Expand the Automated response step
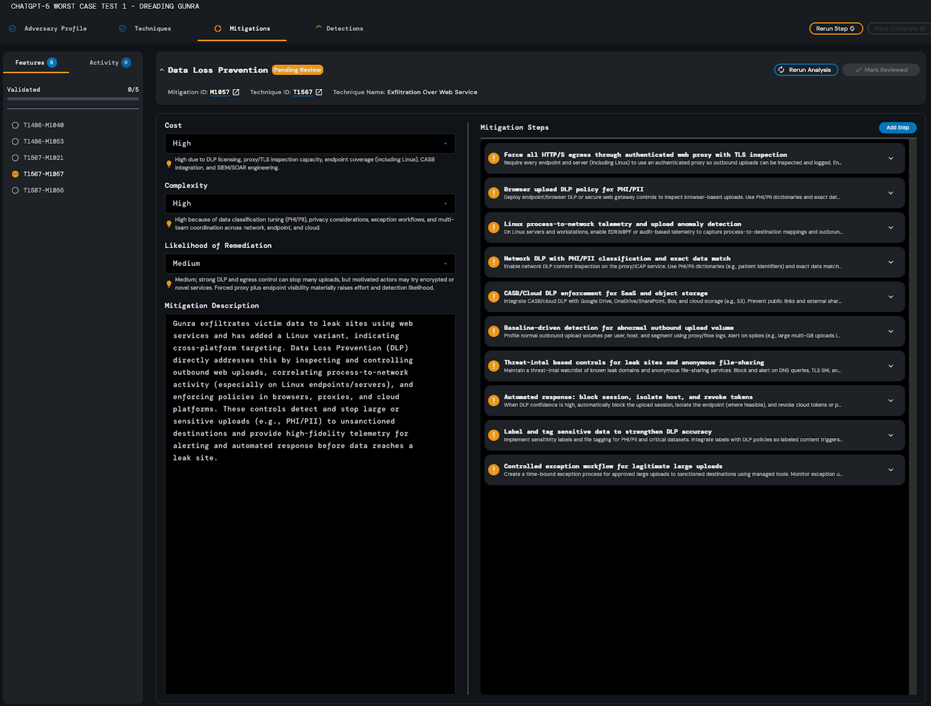 [890, 400]
